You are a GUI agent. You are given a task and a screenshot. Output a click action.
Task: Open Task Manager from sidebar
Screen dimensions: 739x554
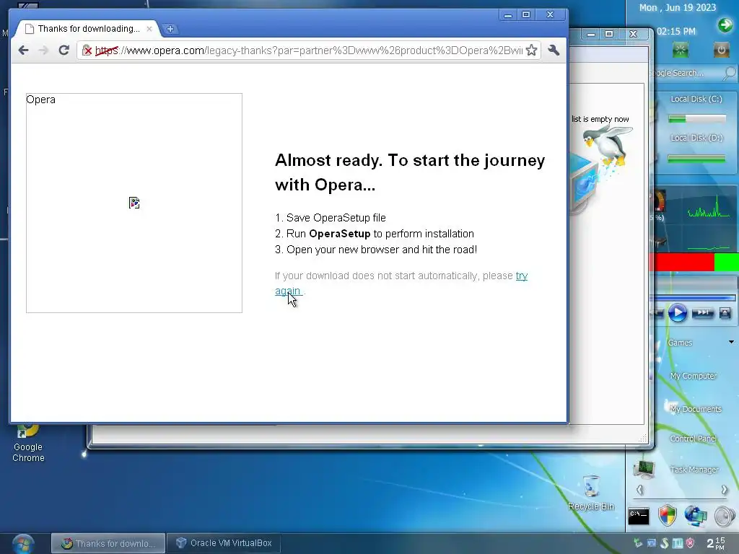pyautogui.click(x=694, y=470)
